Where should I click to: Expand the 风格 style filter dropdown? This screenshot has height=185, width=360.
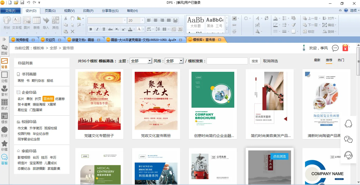click(181, 61)
